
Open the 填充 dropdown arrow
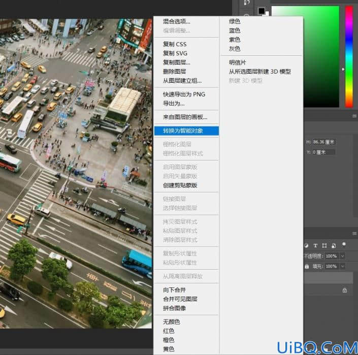click(342, 266)
